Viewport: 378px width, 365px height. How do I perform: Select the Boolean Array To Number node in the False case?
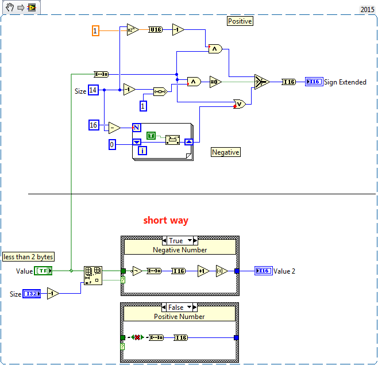tap(156, 337)
